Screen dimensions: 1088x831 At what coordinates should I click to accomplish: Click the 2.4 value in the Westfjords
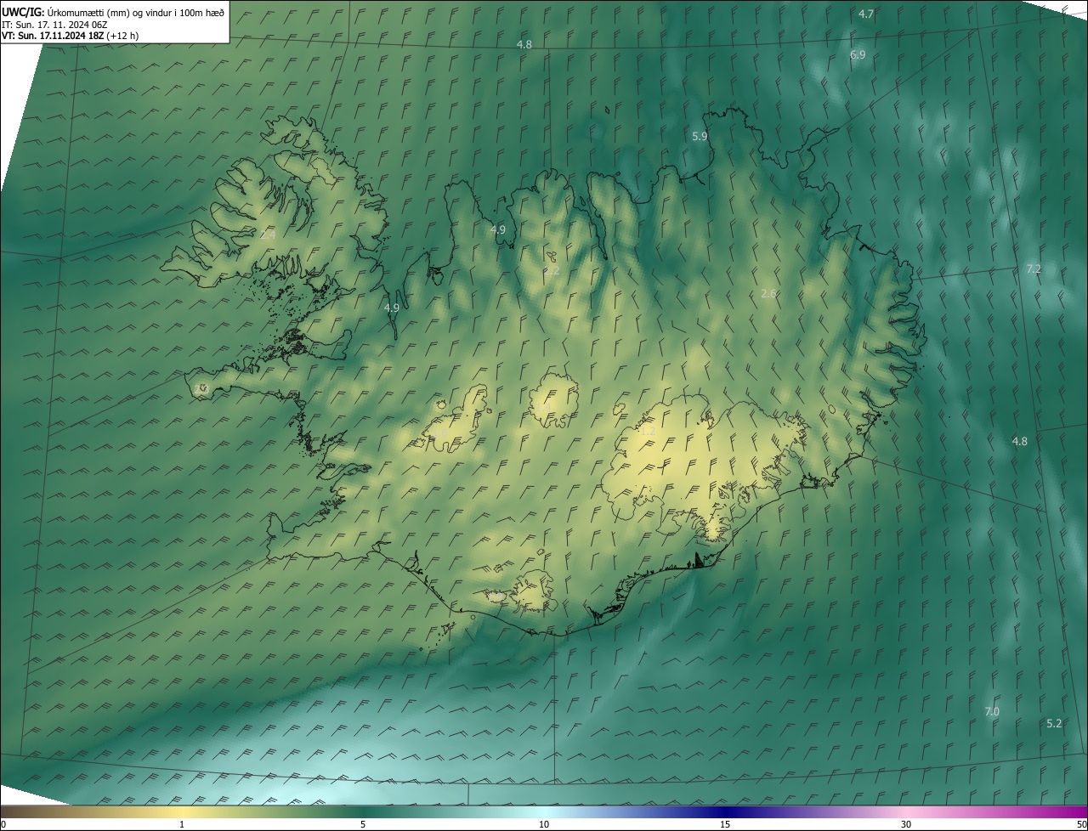(268, 235)
